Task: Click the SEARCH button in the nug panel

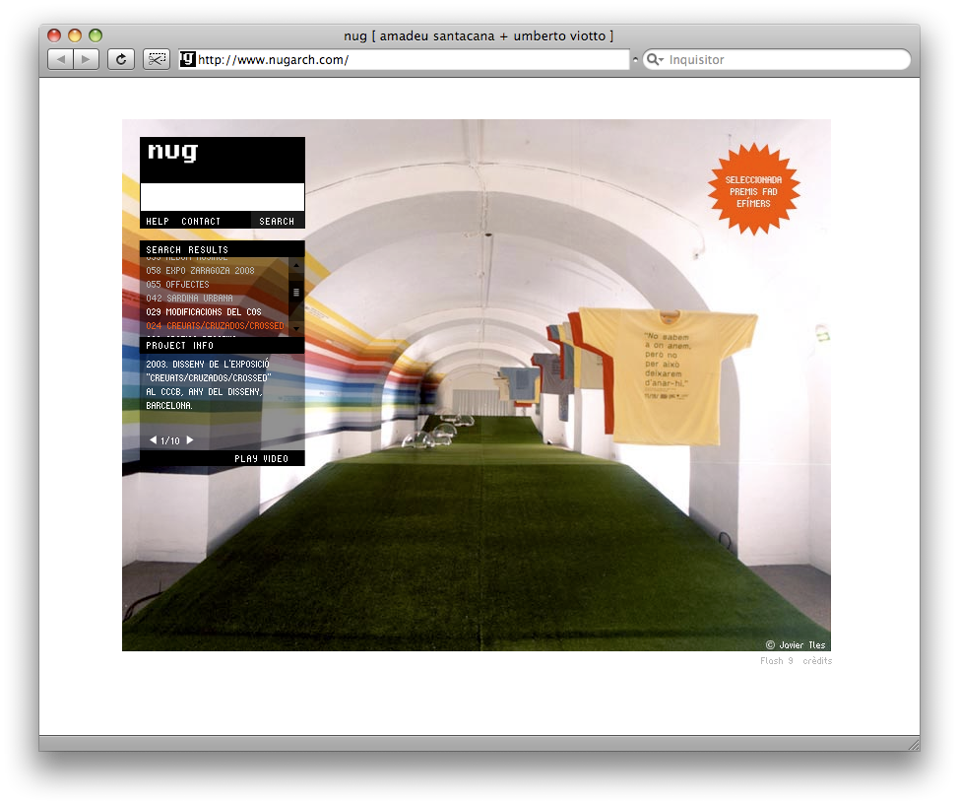Action: point(277,221)
